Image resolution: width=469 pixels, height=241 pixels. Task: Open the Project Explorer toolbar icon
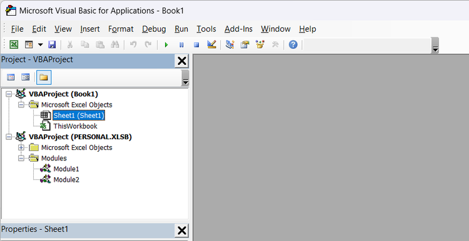point(229,44)
